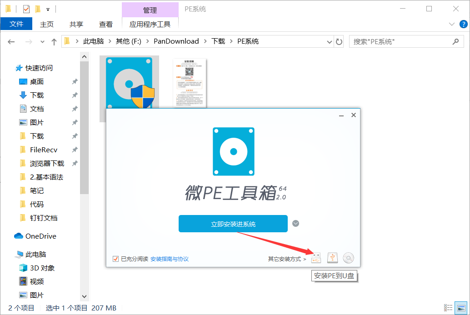Open the 应用程序工具 ribbon tab

pyautogui.click(x=150, y=24)
